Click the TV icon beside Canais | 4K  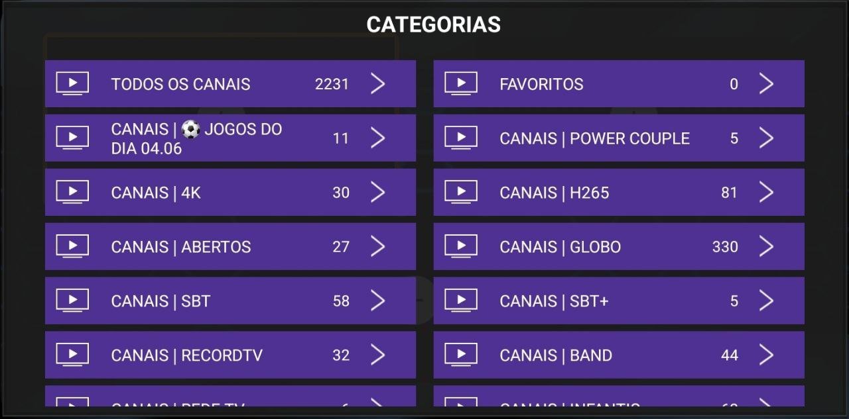(x=72, y=193)
